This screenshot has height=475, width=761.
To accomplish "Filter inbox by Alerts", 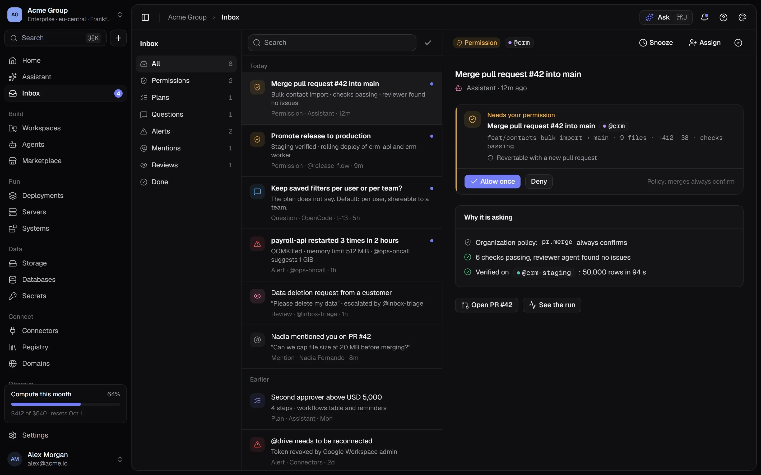I will (186, 131).
